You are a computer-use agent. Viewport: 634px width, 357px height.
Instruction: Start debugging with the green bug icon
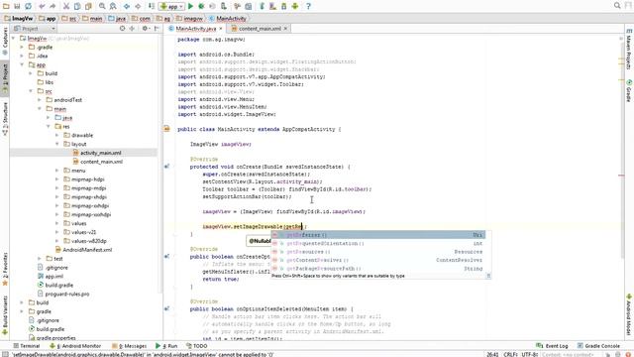pyautogui.click(x=201, y=6)
